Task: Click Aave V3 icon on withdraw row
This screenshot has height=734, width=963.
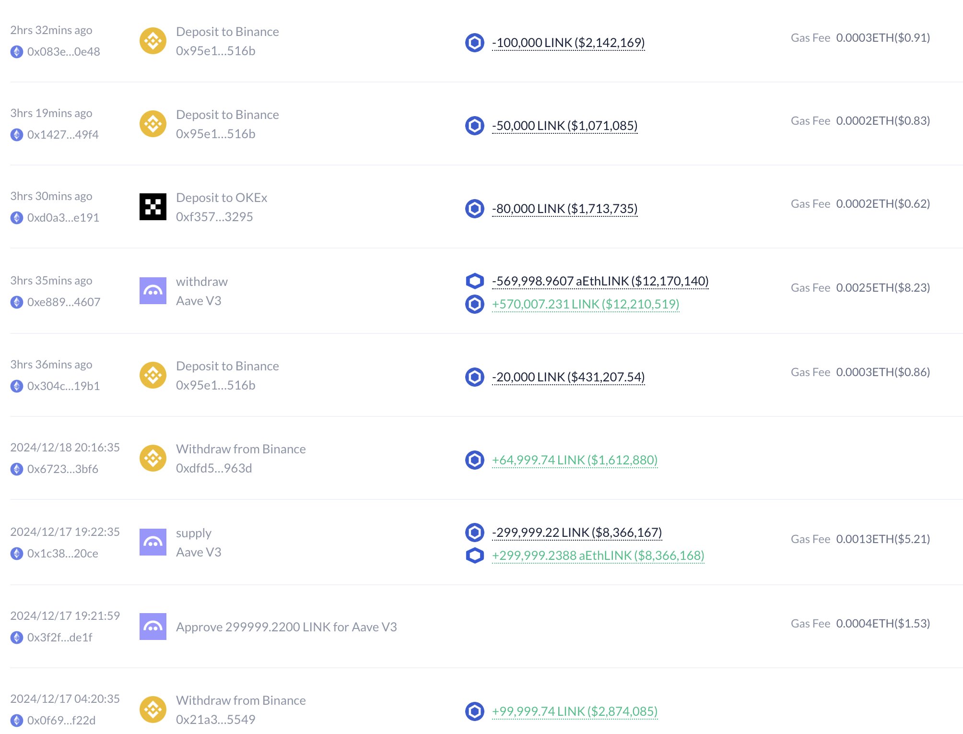Action: click(153, 291)
